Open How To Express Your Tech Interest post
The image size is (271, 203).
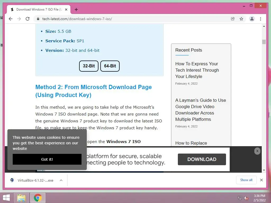197,70
